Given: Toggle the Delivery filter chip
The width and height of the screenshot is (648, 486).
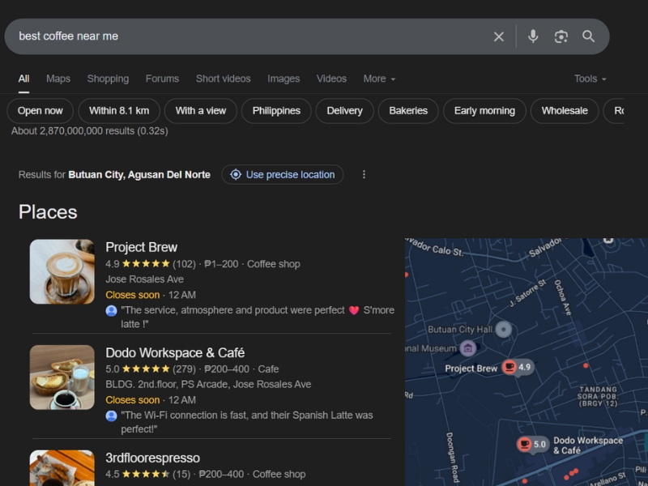Looking at the screenshot, I should pos(343,110).
